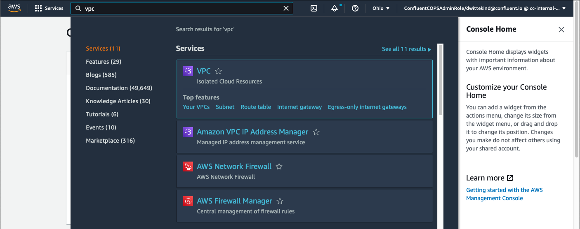
Task: Star Amazon VPC IP Address Manager
Action: [x=316, y=132]
